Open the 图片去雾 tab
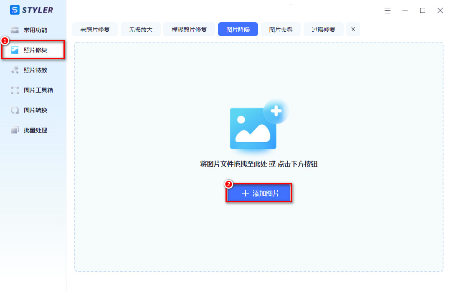Viewport: 451px width, 292px height. pos(281,29)
